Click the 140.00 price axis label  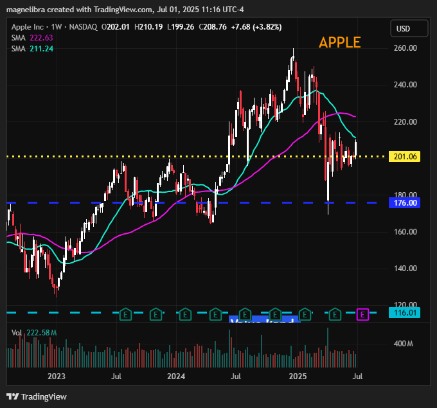(x=406, y=269)
